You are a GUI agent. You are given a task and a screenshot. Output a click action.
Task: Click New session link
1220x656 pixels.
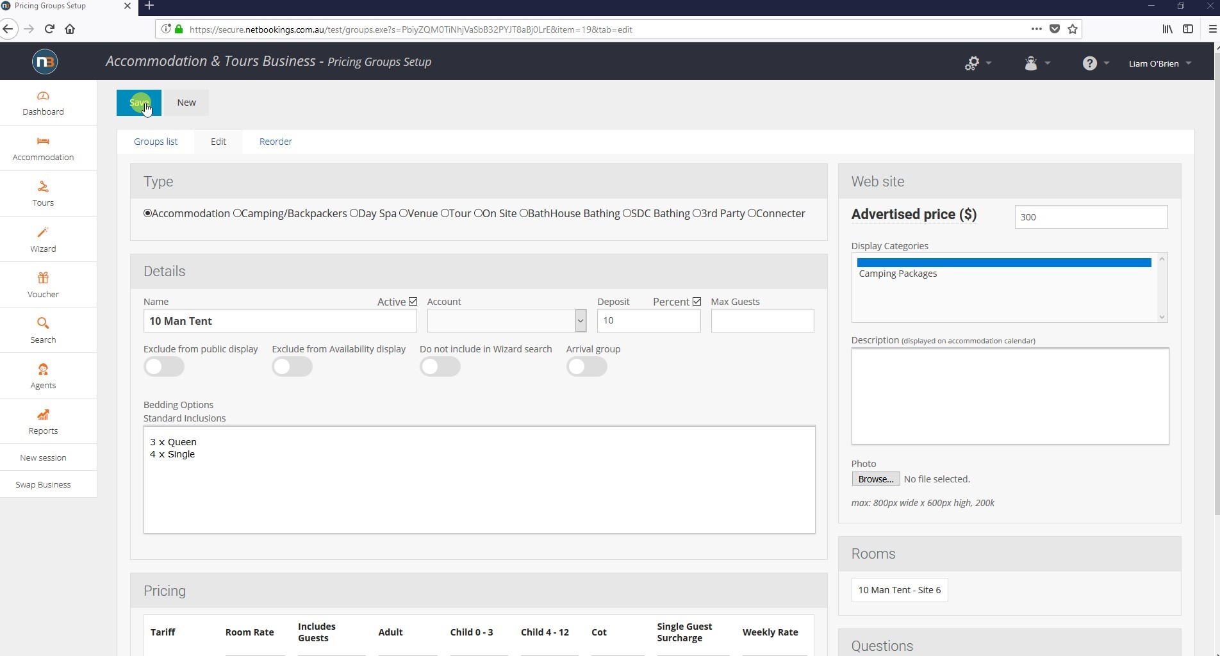coord(43,457)
